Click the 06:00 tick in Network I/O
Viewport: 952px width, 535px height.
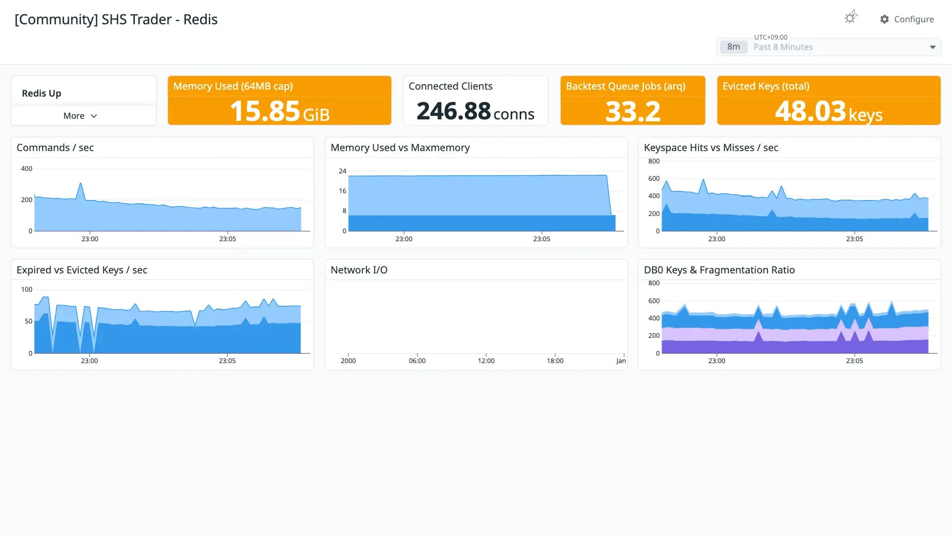click(x=417, y=361)
